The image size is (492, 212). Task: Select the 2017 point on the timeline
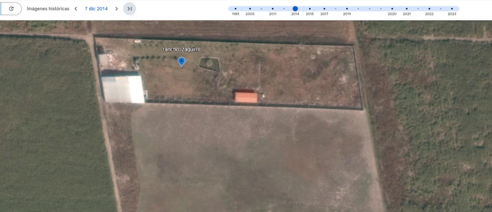point(324,9)
